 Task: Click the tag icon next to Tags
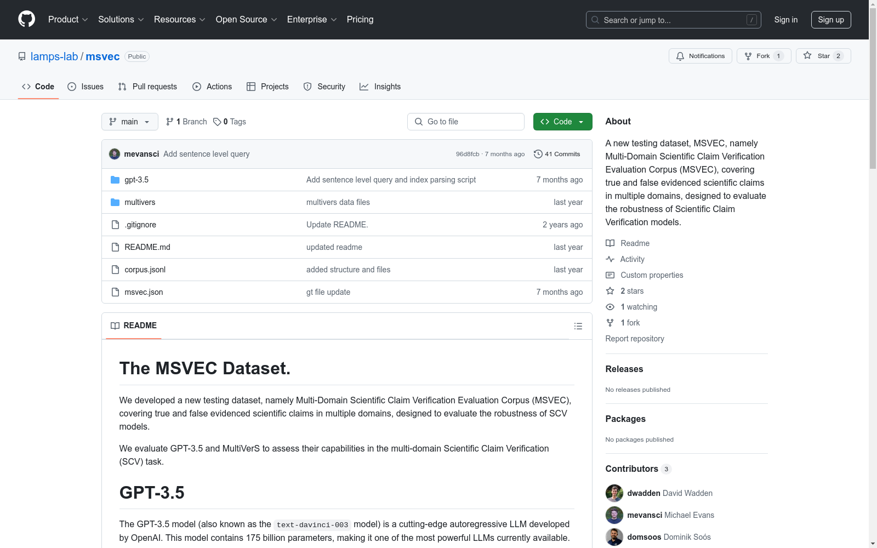[217, 122]
